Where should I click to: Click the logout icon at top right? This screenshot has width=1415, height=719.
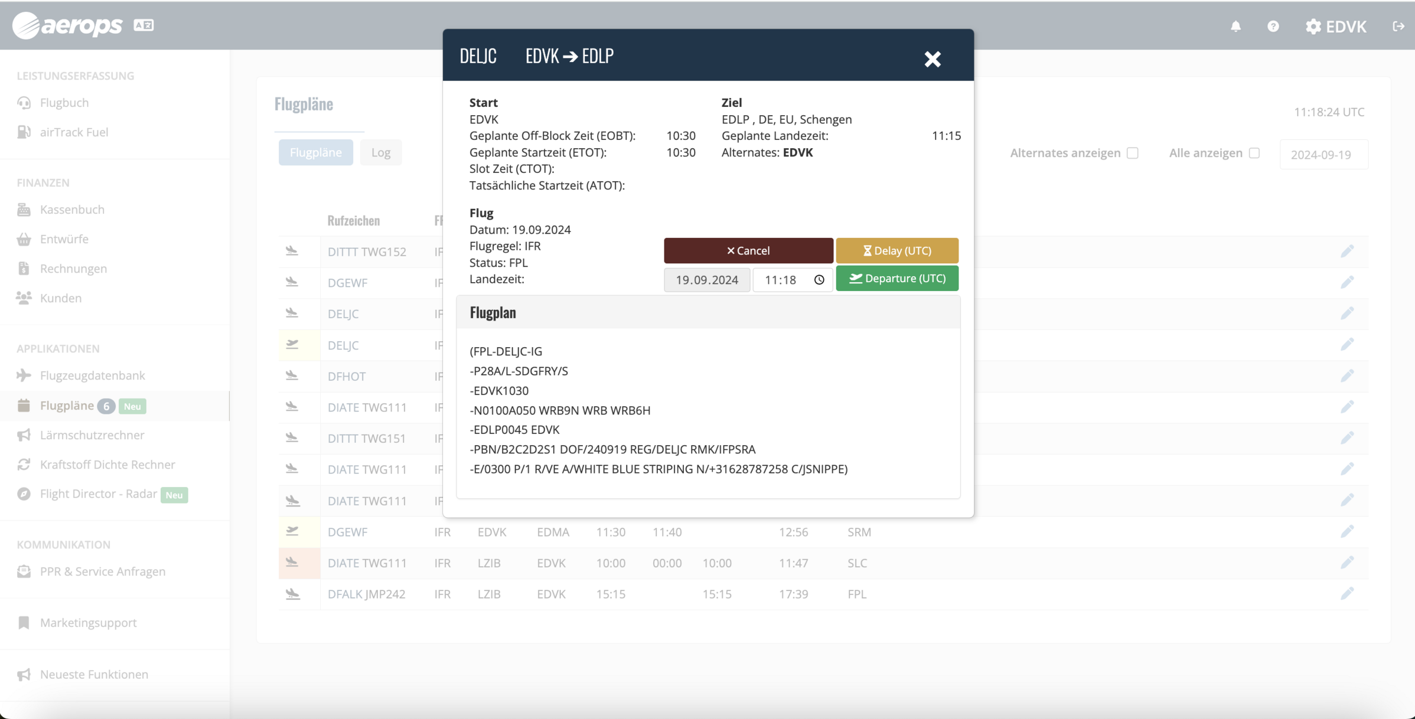click(x=1398, y=27)
